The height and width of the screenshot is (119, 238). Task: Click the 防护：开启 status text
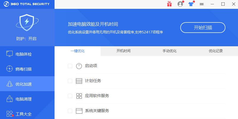[26, 39]
